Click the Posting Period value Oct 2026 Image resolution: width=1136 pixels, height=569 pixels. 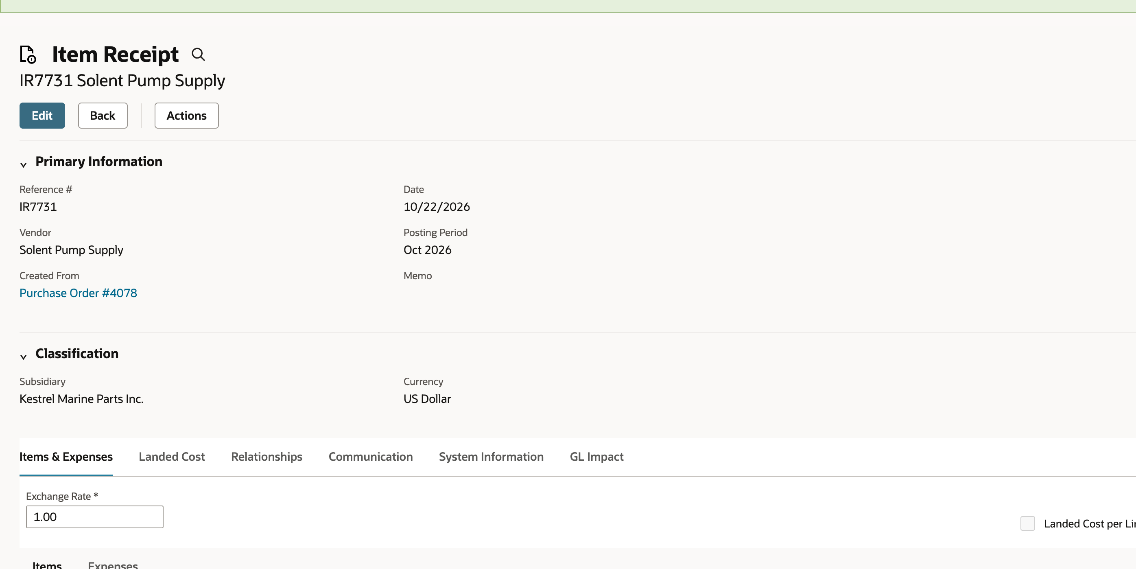(x=427, y=249)
